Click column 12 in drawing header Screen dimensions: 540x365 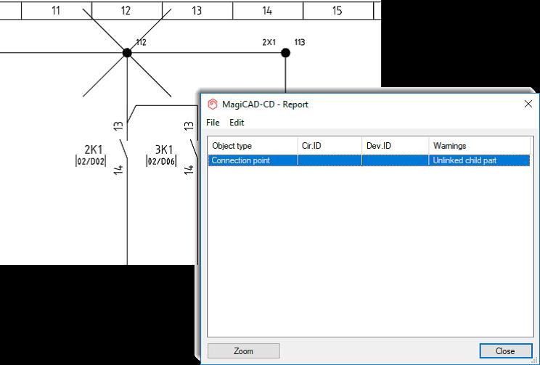(x=127, y=10)
